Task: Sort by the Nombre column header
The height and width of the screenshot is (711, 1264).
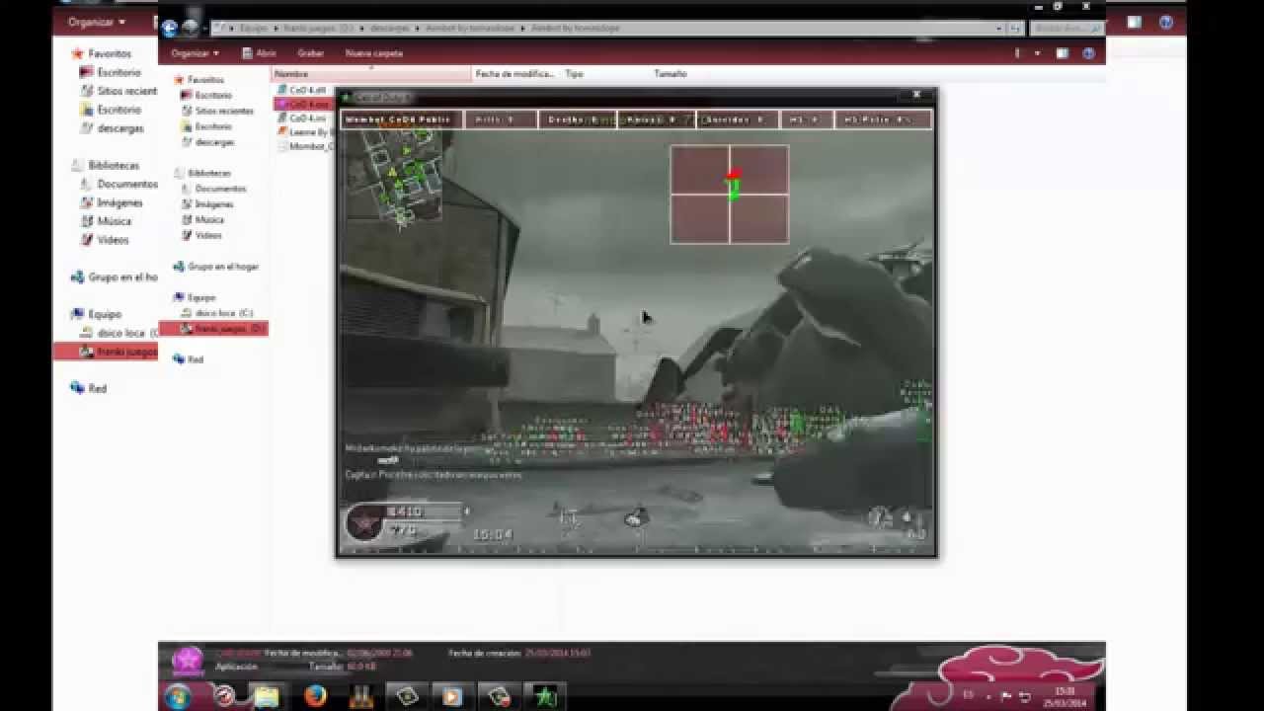Action: click(x=372, y=74)
